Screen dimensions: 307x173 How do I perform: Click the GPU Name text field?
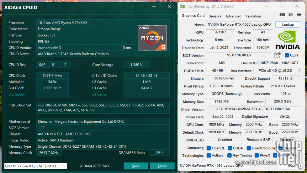239,25
